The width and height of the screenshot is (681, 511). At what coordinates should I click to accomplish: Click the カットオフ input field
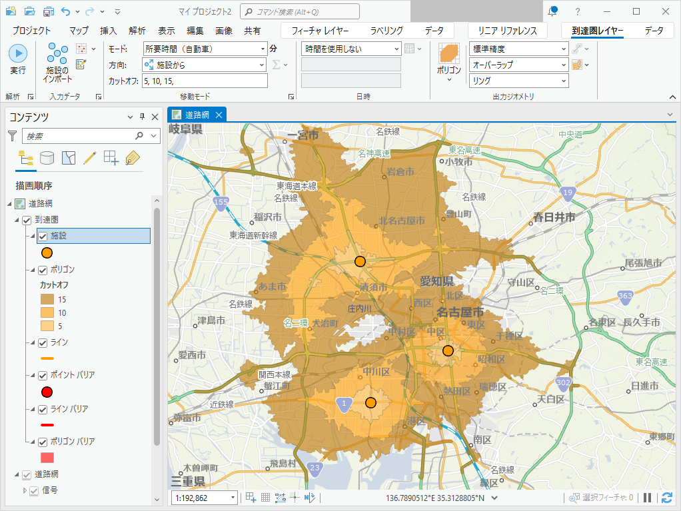pyautogui.click(x=204, y=81)
